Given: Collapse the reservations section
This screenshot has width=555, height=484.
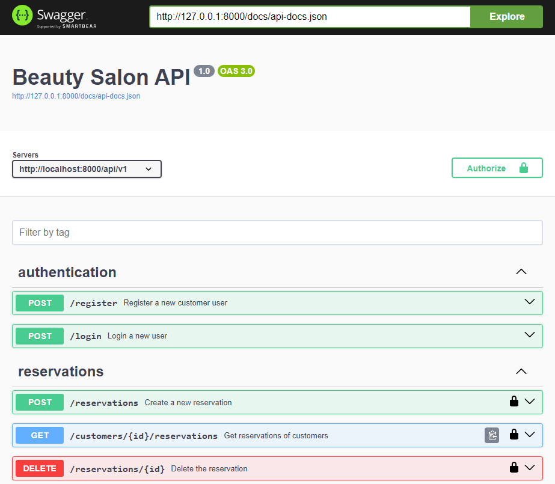Looking at the screenshot, I should coord(521,371).
